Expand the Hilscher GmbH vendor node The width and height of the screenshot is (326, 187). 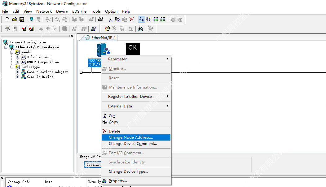(17, 57)
